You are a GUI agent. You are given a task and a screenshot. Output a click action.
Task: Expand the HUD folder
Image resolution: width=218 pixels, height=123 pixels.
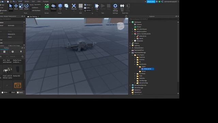click(135, 76)
